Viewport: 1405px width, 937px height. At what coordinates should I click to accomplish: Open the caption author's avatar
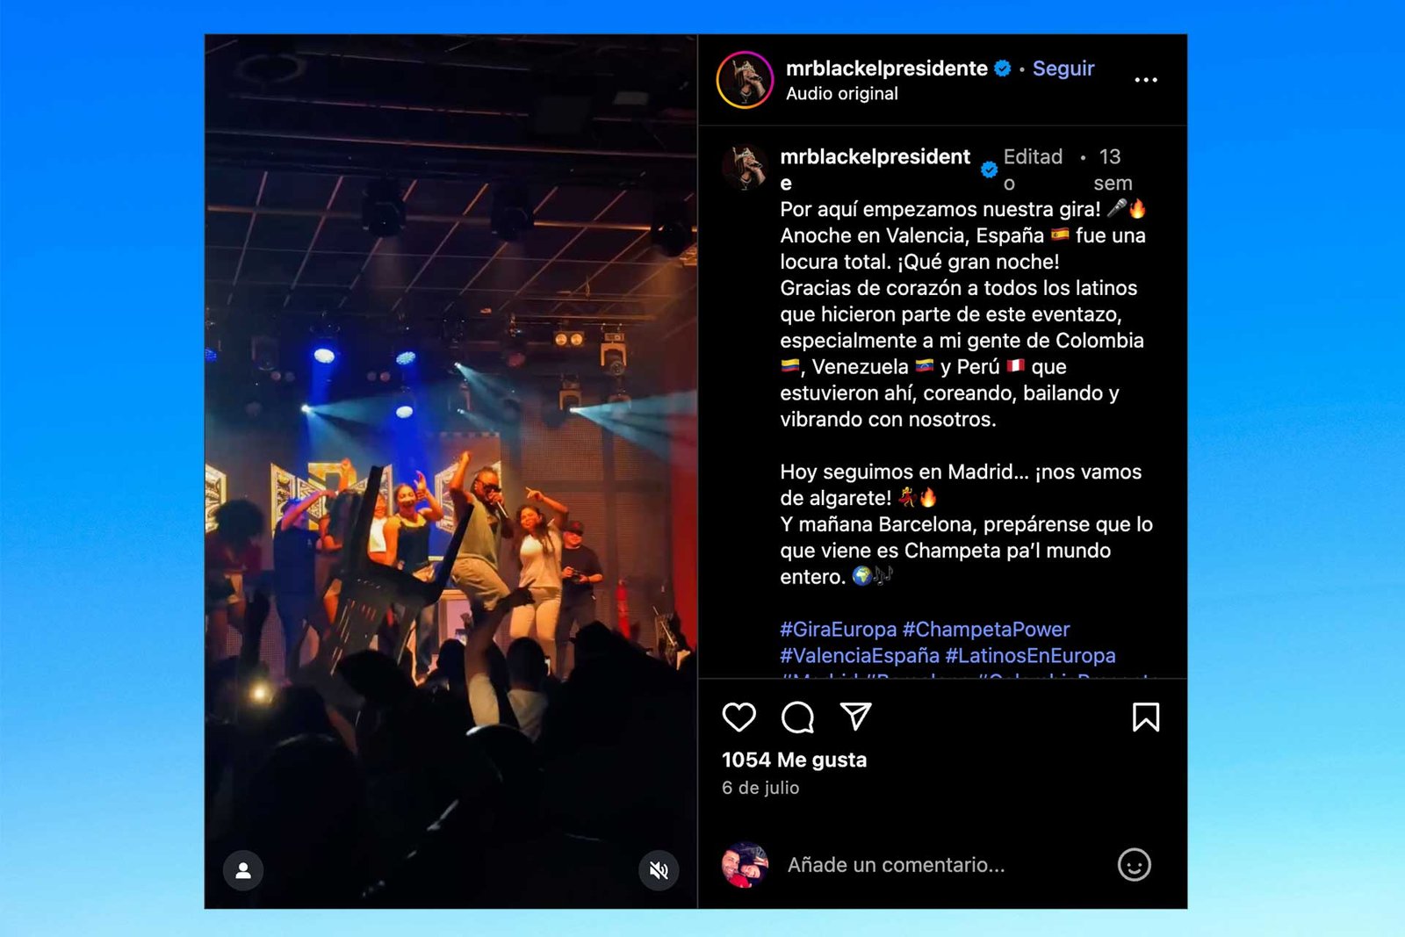pyautogui.click(x=745, y=168)
